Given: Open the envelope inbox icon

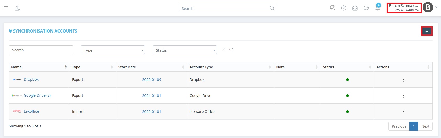Looking at the screenshot, I should (x=355, y=8).
